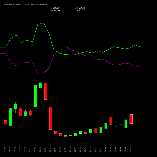Click the 12 May date label
Image resolution: width=157 pixels, height=157 pixels.
tap(40, 149)
